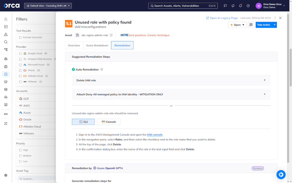The width and height of the screenshot is (292, 183).
Task: Open the highlighted compliance clipboard icon
Action: (6, 74)
